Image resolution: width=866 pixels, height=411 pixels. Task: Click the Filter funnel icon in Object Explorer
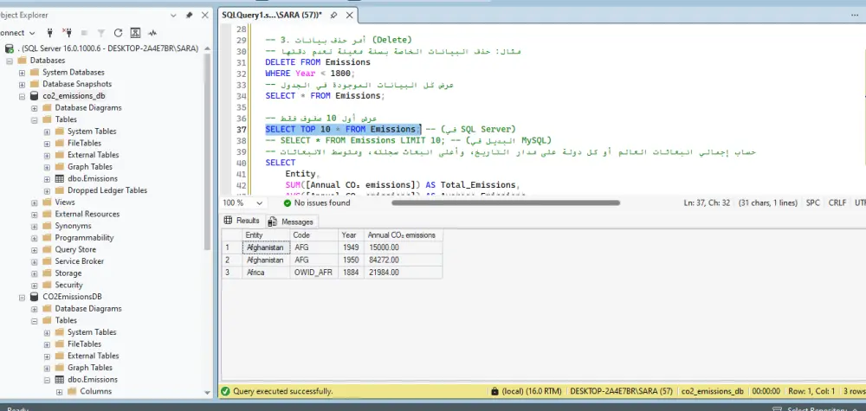point(101,33)
